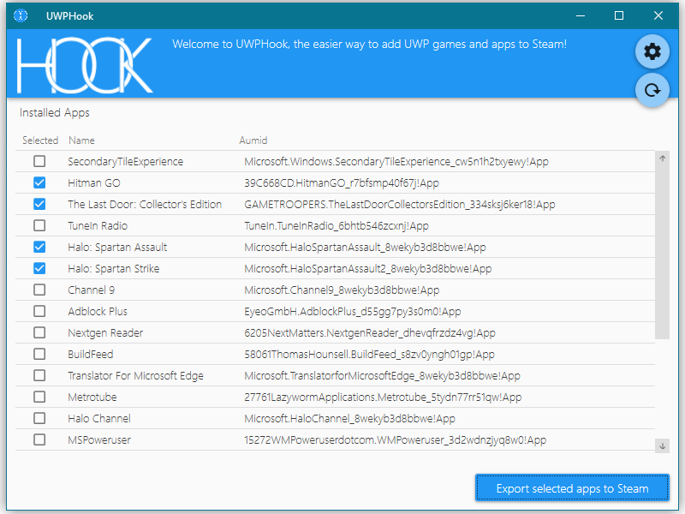Uncheck the Hitman GO checkbox

(39, 182)
